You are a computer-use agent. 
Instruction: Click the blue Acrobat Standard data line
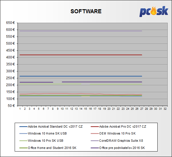(81, 76)
